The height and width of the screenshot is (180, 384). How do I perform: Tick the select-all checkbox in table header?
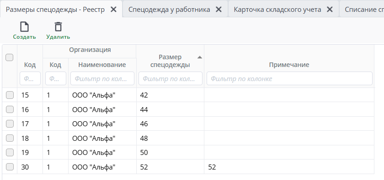point(9,57)
